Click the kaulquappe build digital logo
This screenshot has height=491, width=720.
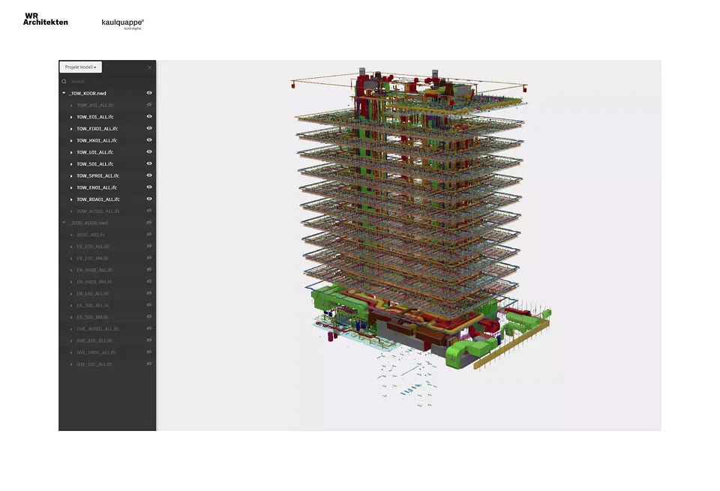click(122, 23)
